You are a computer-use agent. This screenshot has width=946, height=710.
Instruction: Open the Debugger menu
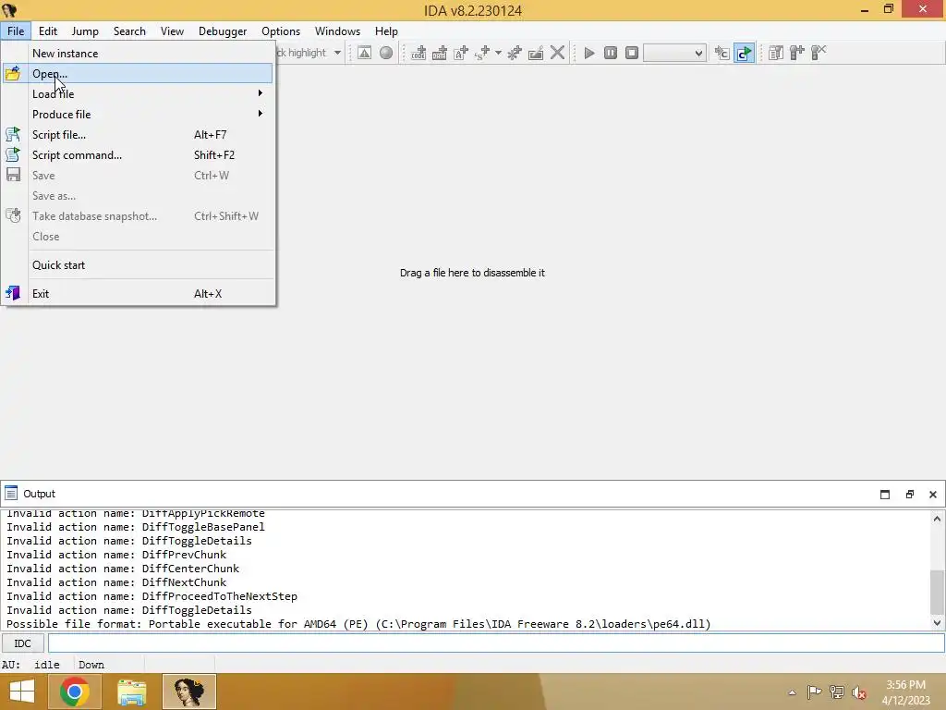click(x=223, y=31)
